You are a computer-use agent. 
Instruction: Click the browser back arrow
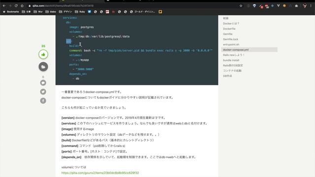click(x=4, y=6)
